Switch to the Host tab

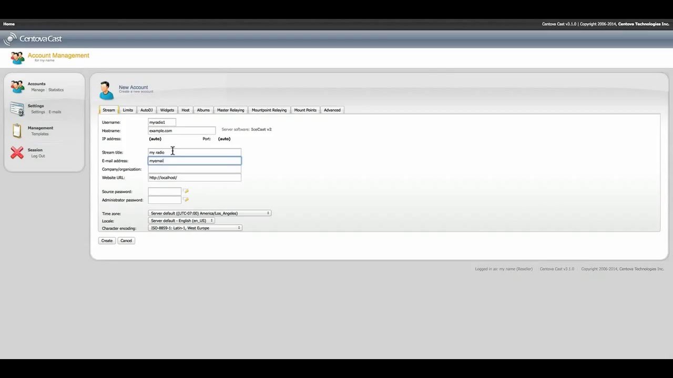click(186, 110)
